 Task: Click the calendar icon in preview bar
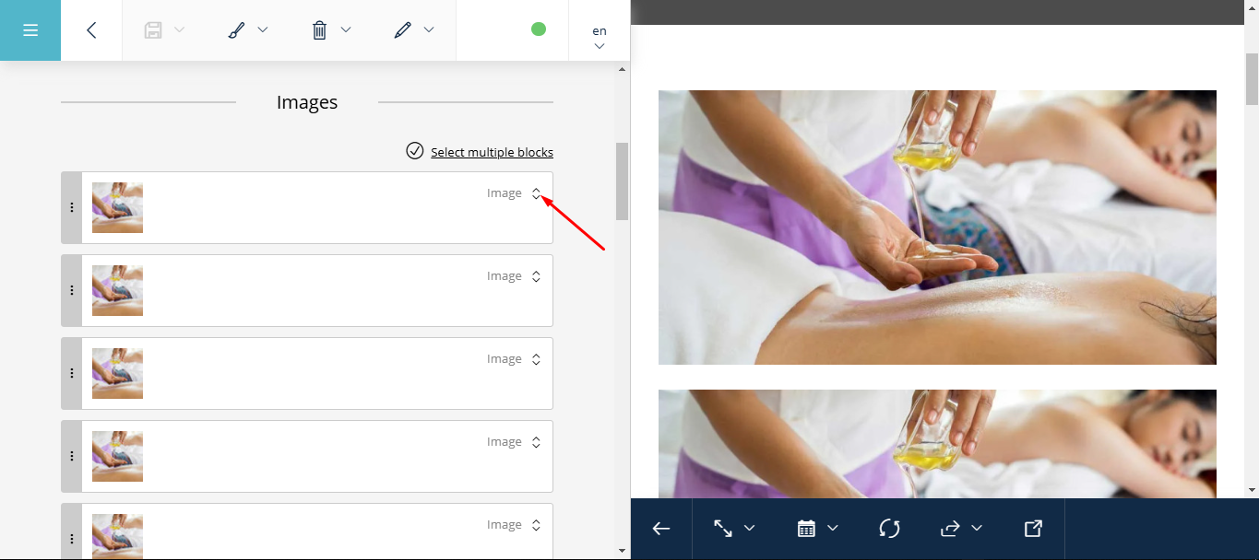806,529
